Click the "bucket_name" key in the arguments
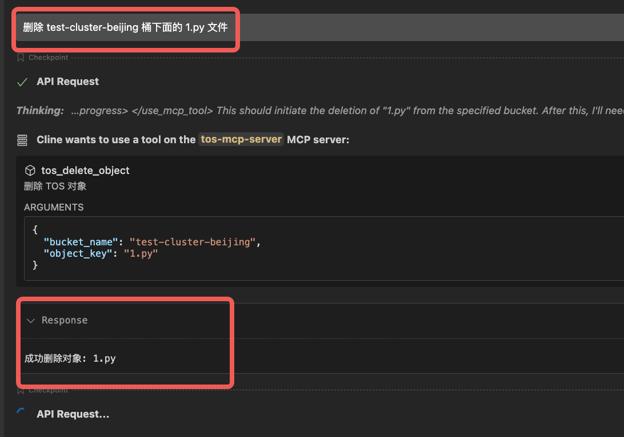This screenshot has width=624, height=437. tap(82, 242)
